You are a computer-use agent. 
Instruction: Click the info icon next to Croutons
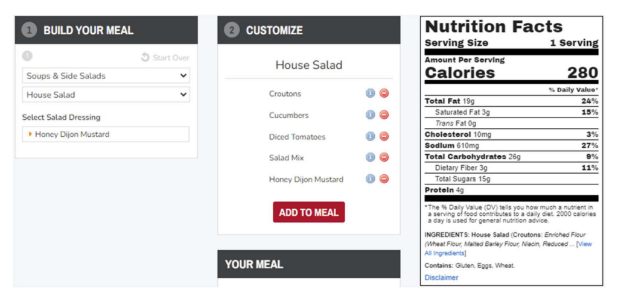(x=371, y=93)
